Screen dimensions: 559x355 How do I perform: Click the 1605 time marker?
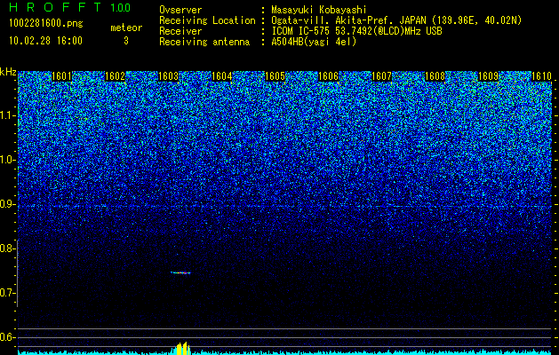coord(276,76)
